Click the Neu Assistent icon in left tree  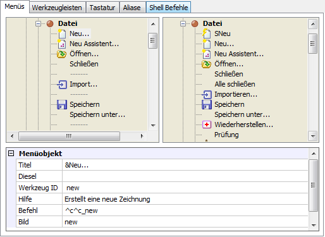click(x=61, y=44)
